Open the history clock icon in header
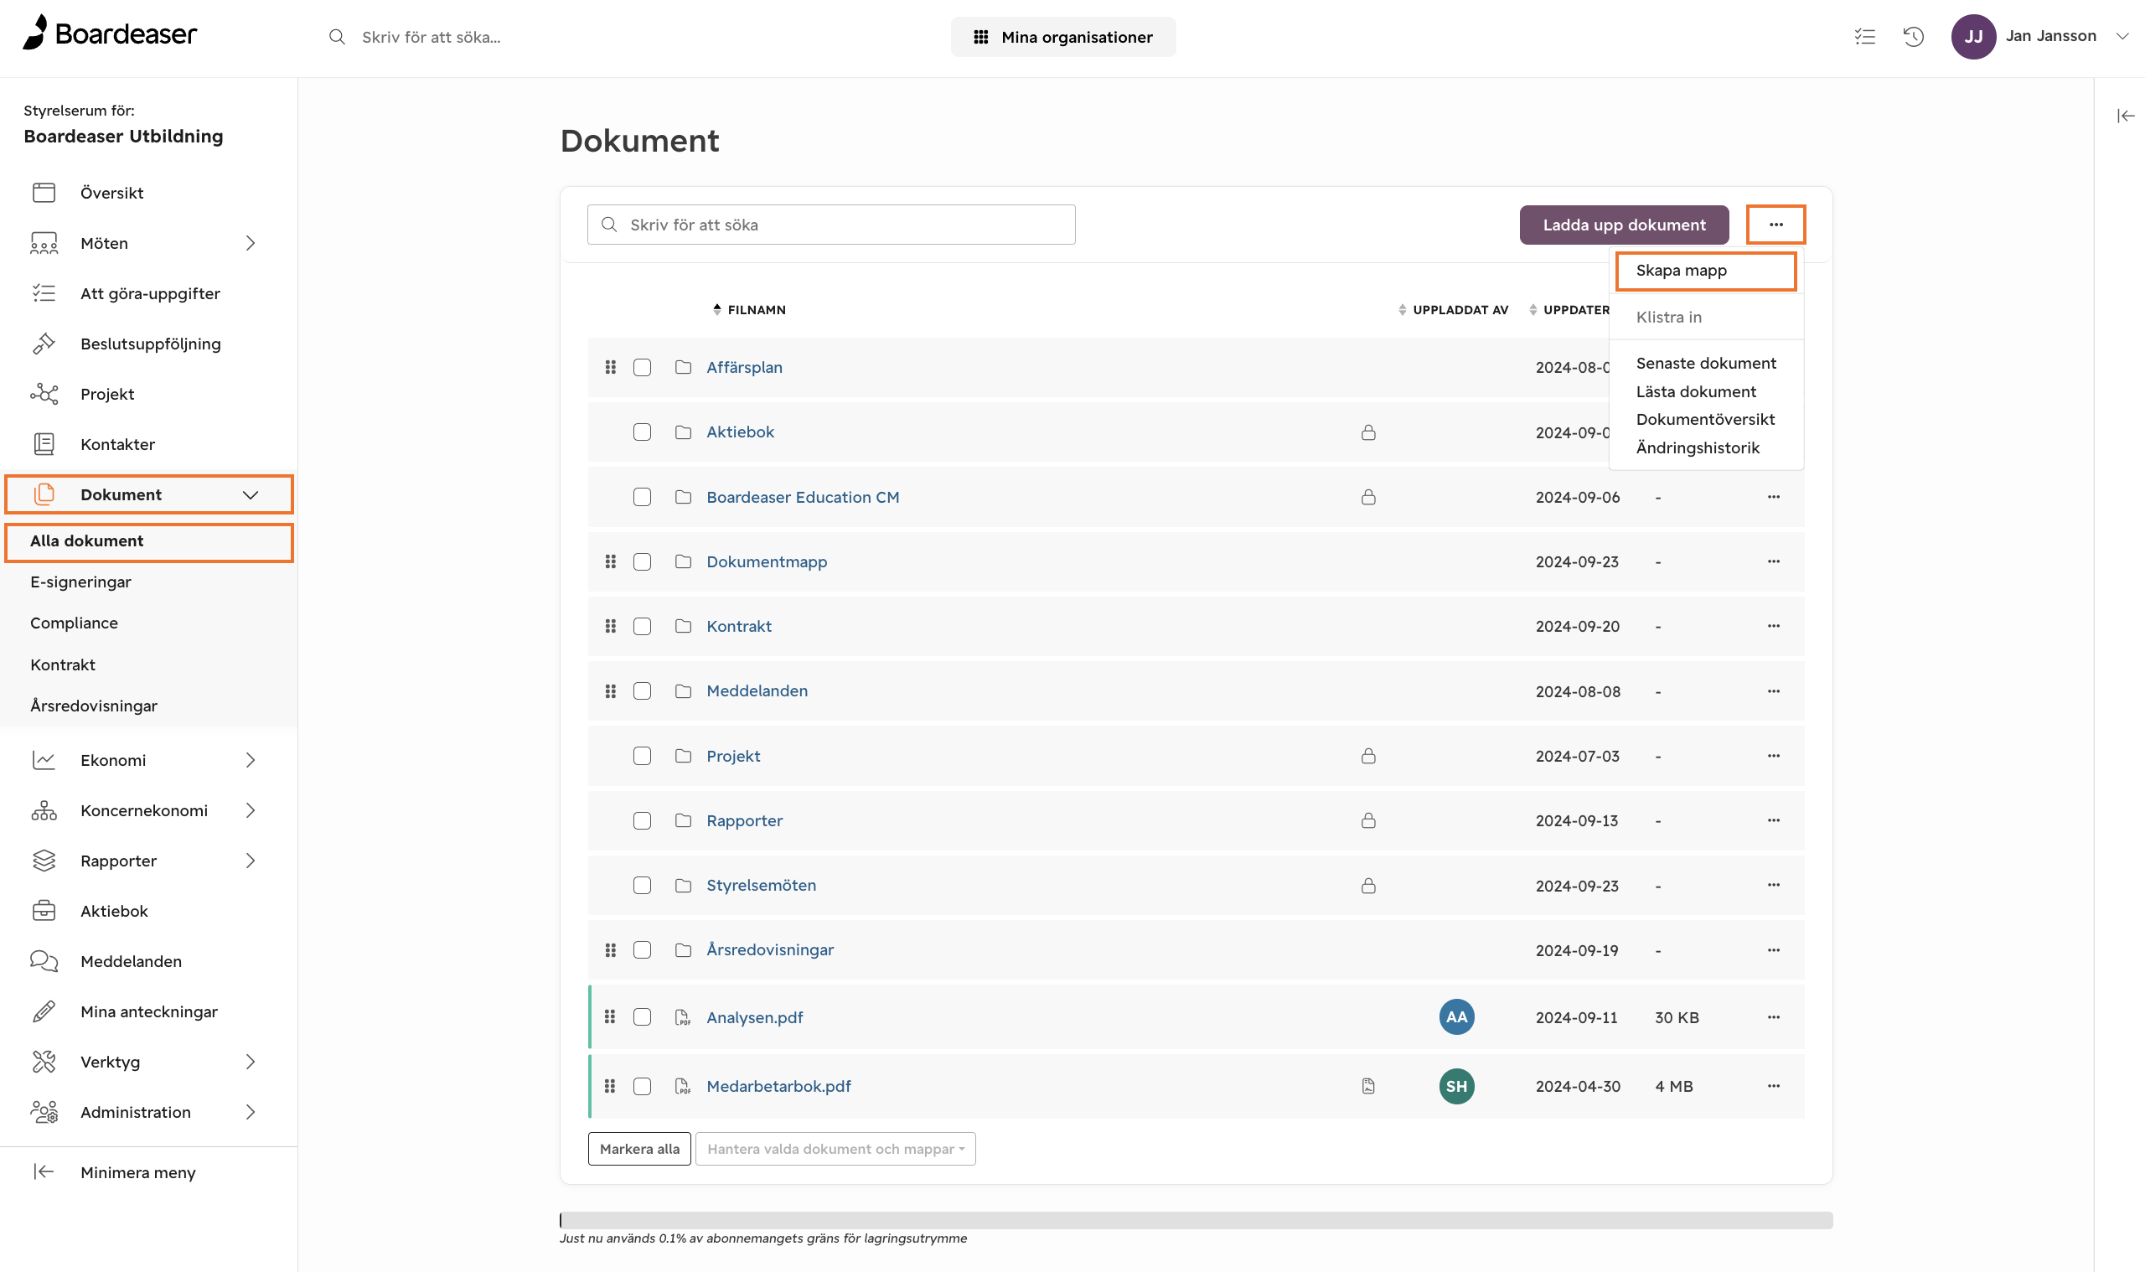This screenshot has height=1272, width=2145. [x=1913, y=37]
